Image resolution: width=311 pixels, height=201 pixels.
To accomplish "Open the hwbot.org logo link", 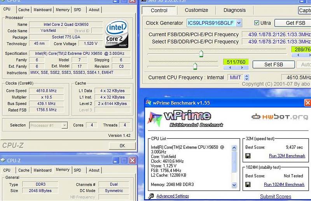I will [280, 117].
